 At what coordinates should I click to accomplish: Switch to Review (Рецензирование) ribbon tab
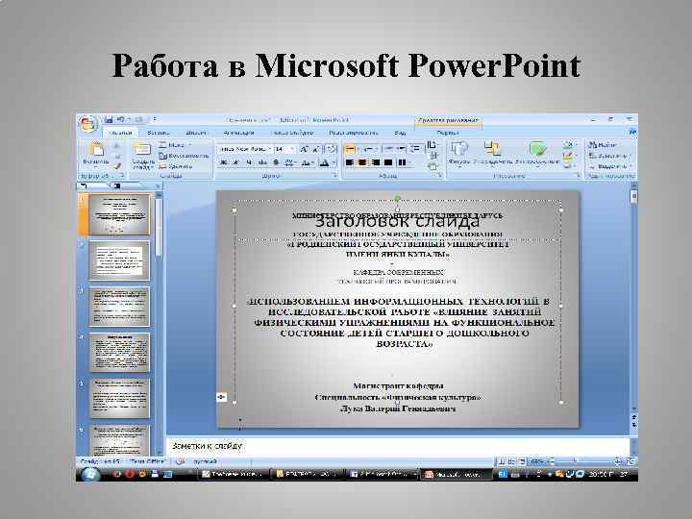point(354,133)
